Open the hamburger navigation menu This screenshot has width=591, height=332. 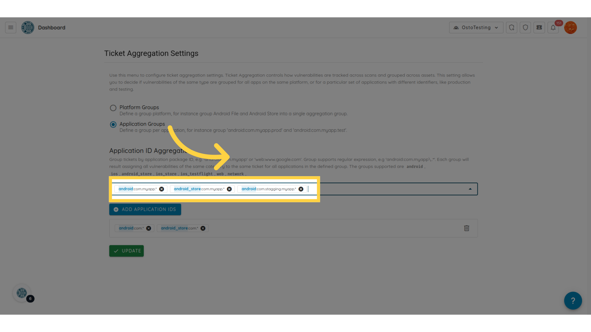tap(10, 28)
